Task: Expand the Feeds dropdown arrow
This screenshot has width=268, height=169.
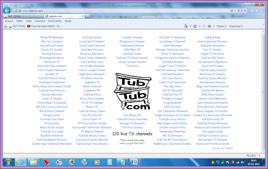Action: coord(199,26)
